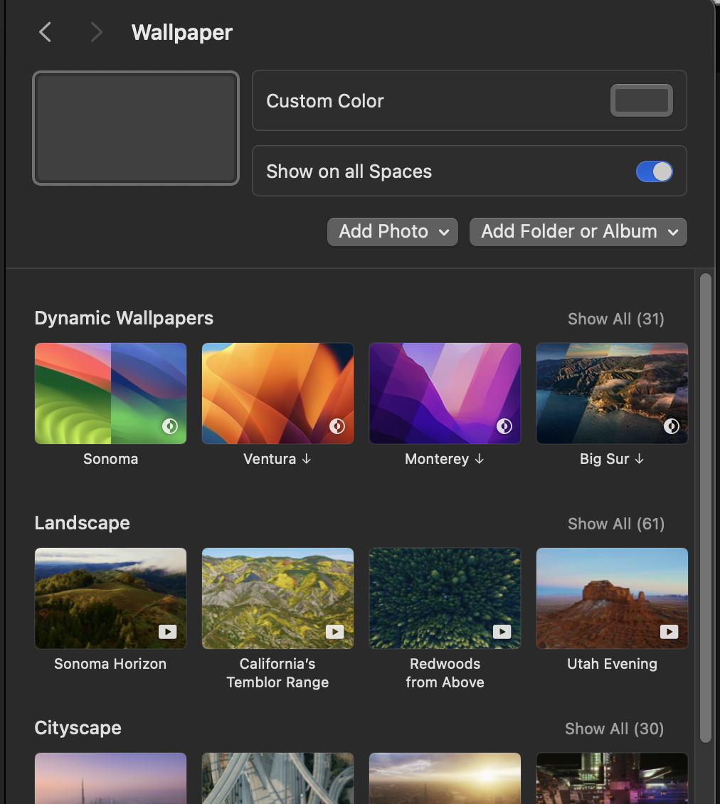This screenshot has height=804, width=720.
Task: Click the Sonoma Horizon name label
Action: coord(110,664)
